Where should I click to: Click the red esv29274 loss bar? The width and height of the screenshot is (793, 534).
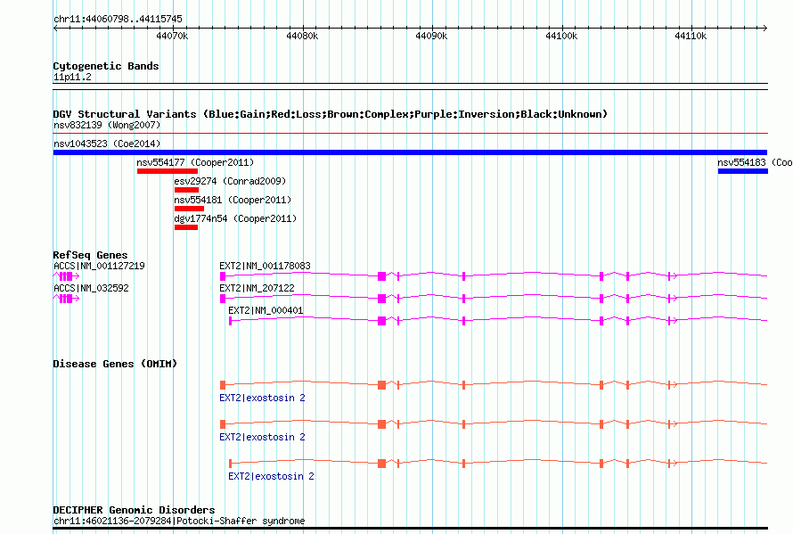point(186,190)
